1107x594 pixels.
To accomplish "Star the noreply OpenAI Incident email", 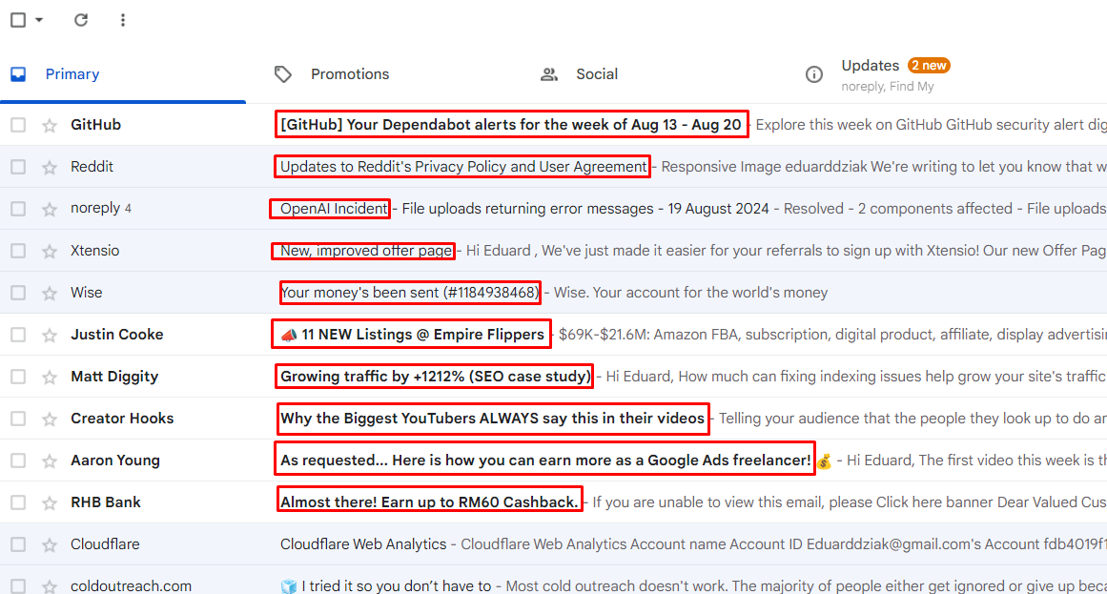I will (x=50, y=209).
